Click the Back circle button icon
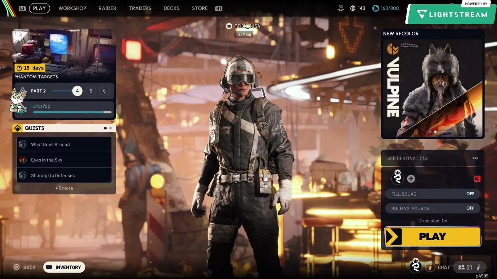The width and height of the screenshot is (497, 279). tap(16, 267)
